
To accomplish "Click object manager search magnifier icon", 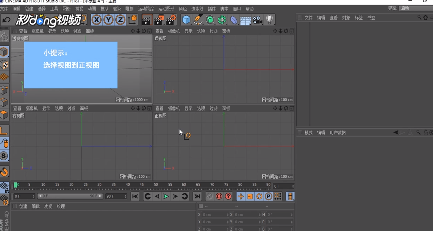I will 419,17.
